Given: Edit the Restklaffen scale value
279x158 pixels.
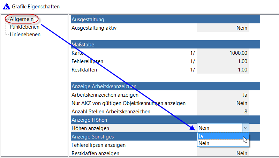Looking at the screenshot, I should pos(223,70).
